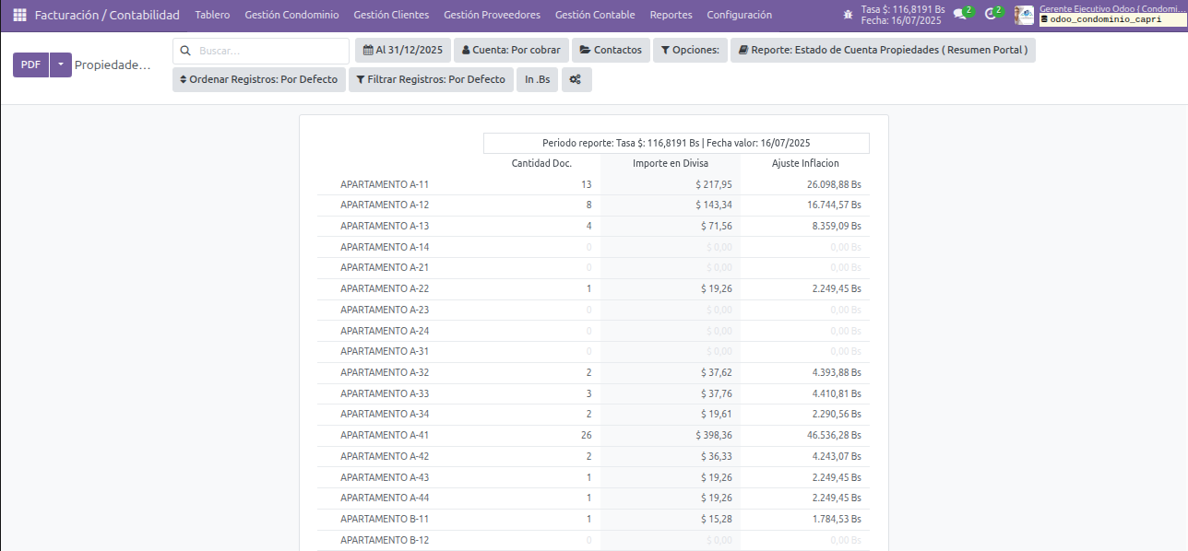The height and width of the screenshot is (551, 1188).
Task: Click the Importe en Divisa column header
Action: (x=670, y=163)
